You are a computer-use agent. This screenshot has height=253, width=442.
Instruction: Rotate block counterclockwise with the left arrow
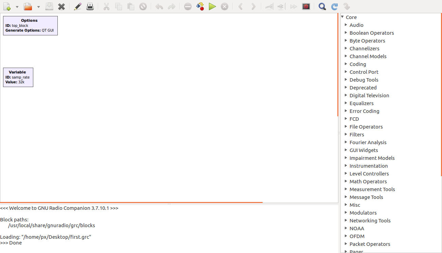[241, 6]
